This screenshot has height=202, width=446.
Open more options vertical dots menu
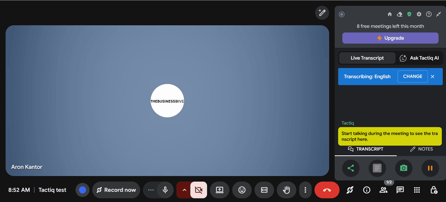[305, 190]
